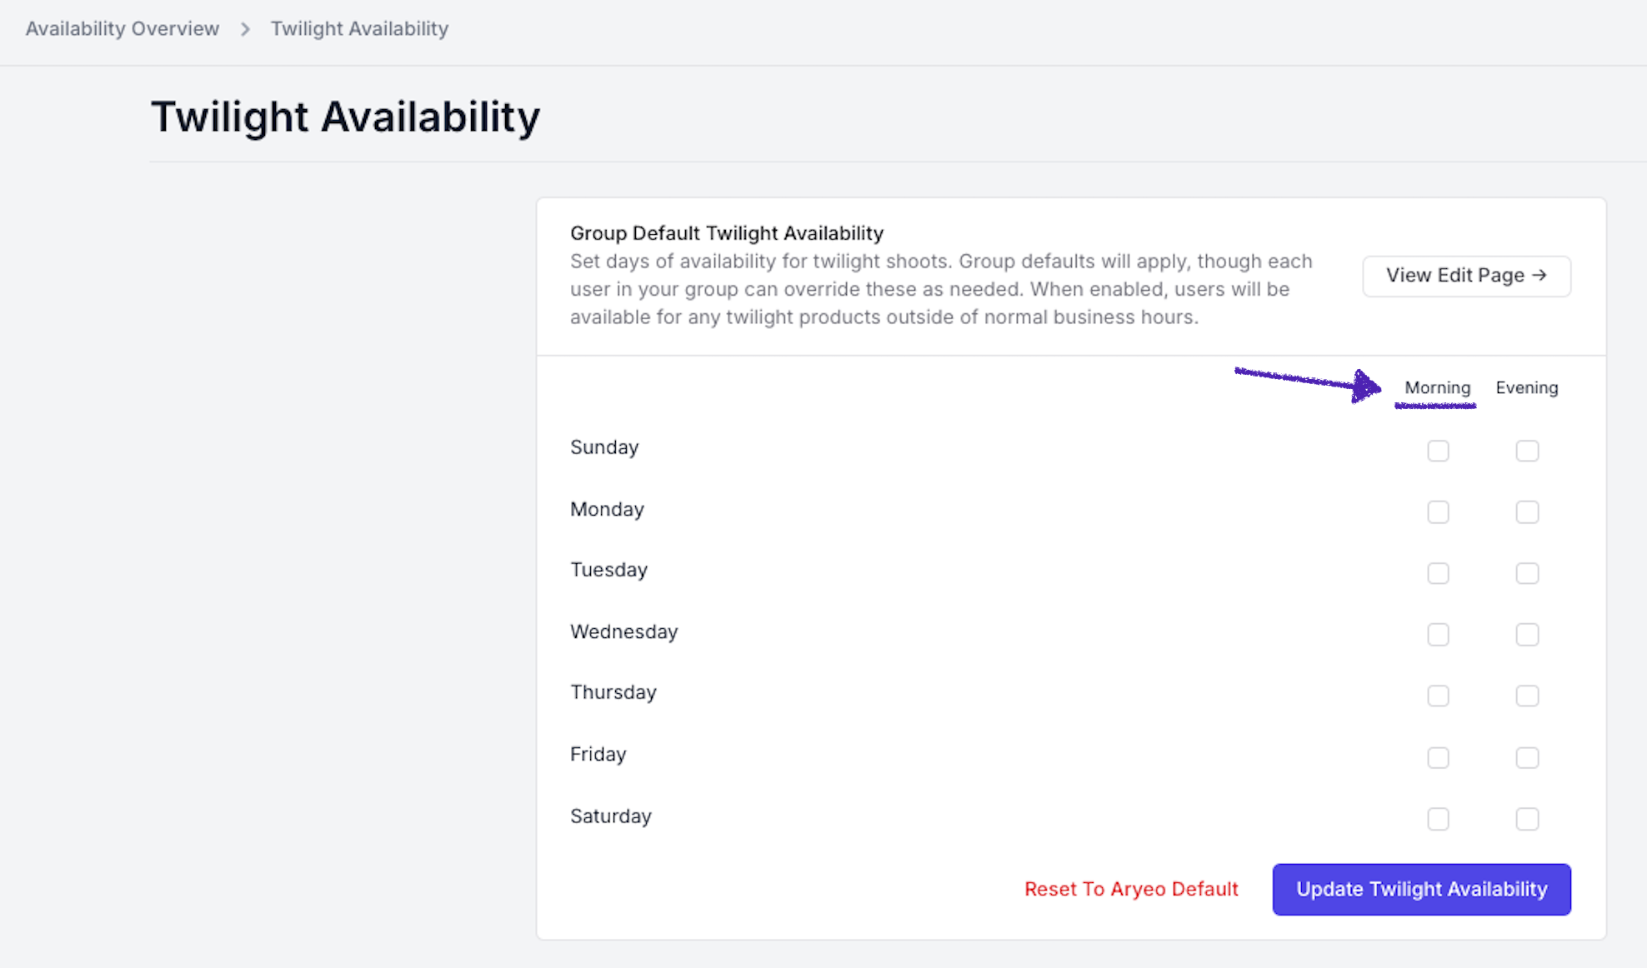Check Monday morning availability

(1438, 511)
